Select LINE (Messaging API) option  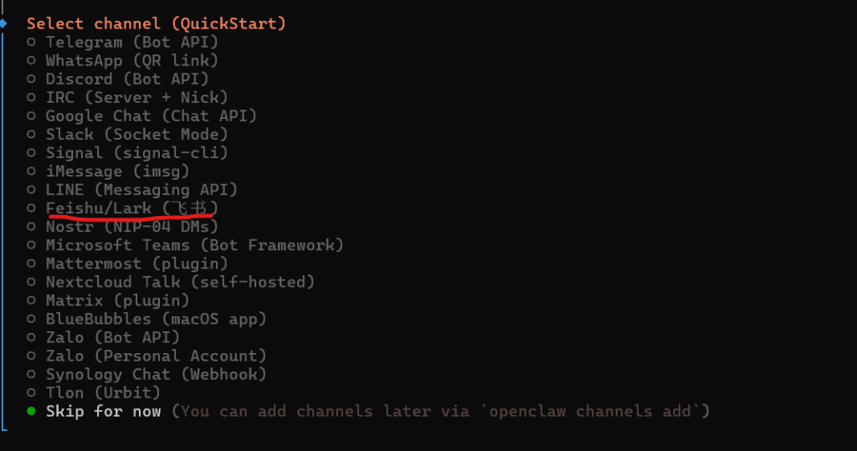click(141, 189)
